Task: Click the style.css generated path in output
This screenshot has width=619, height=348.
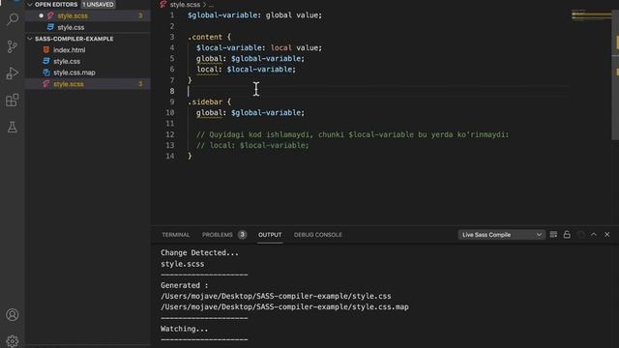Action: tap(276, 296)
